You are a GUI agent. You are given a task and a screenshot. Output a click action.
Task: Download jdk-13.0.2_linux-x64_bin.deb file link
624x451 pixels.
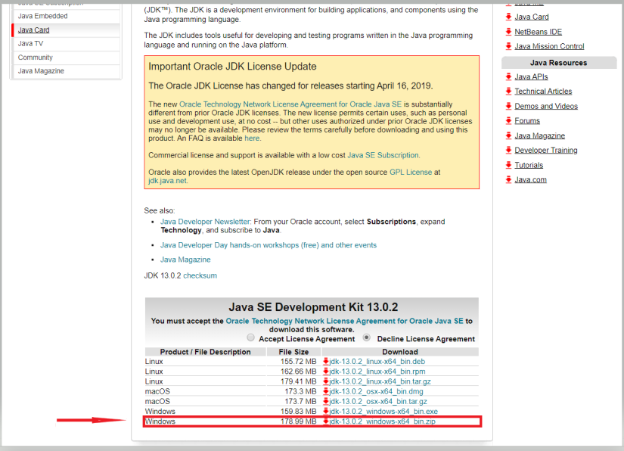377,362
